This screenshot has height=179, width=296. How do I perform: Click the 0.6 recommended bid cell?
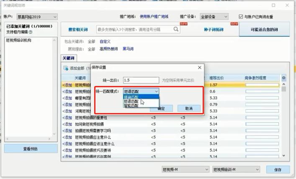pyautogui.click(x=212, y=91)
